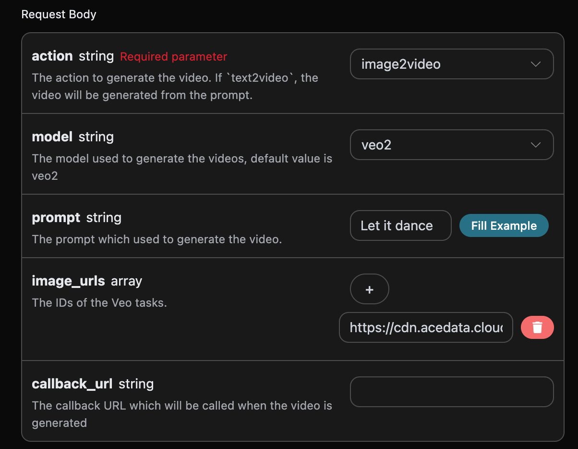Click the image URL field with cdn.acedata.cloud
This screenshot has width=578, height=449.
(425, 328)
